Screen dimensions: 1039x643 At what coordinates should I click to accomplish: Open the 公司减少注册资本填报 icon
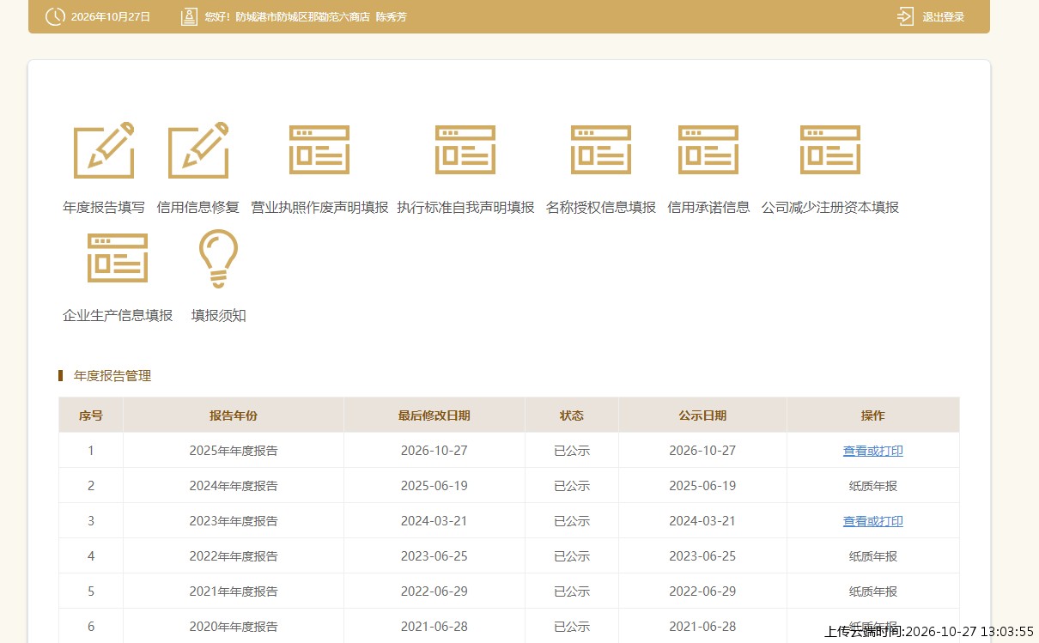(x=830, y=150)
